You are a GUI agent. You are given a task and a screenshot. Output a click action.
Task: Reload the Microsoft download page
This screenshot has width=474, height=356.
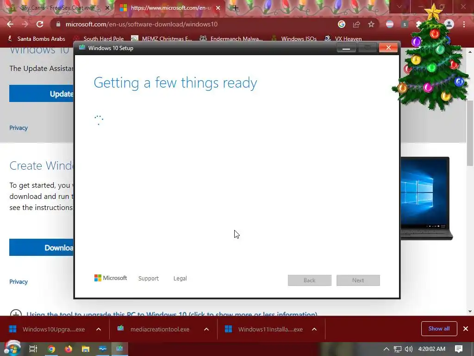(40, 24)
